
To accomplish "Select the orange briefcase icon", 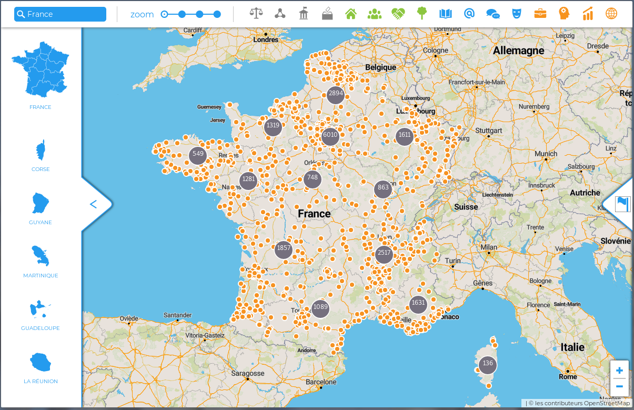I will coord(540,14).
